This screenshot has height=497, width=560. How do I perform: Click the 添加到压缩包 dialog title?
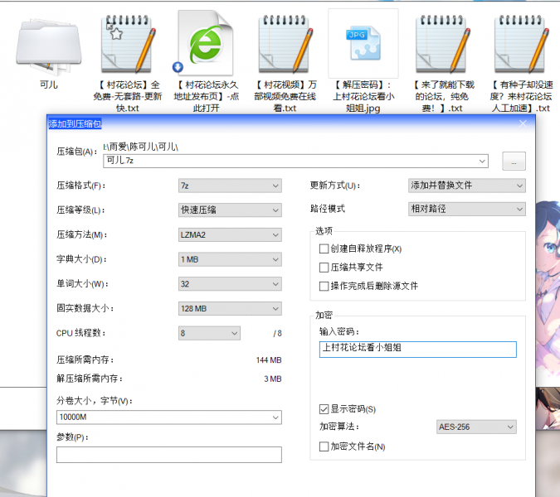point(75,124)
